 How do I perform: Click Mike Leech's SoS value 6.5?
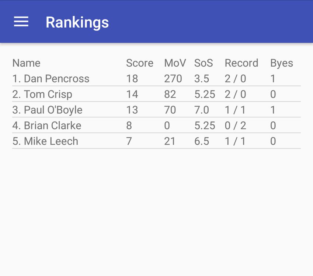pyautogui.click(x=202, y=141)
